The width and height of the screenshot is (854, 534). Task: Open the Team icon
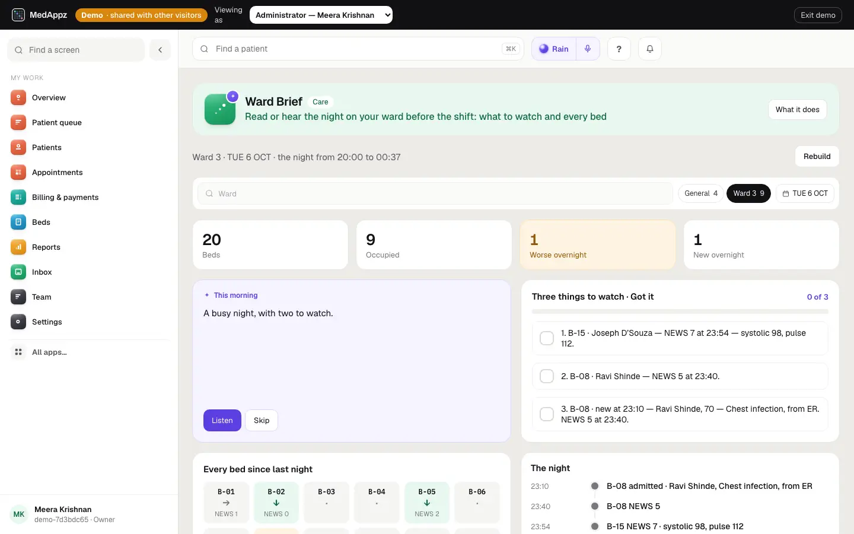18,297
